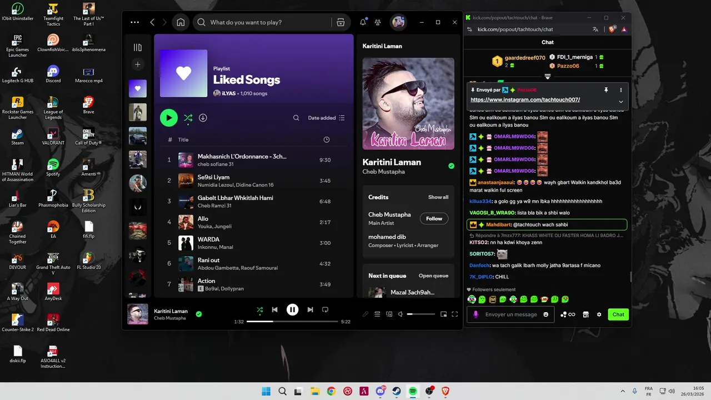Sort by Title column header

coord(183,139)
